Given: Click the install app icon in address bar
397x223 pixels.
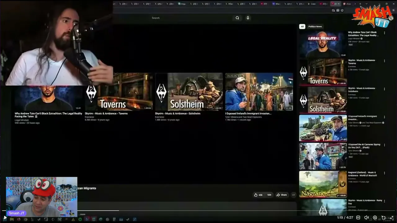Looking at the screenshot, I should [x=338, y=10].
